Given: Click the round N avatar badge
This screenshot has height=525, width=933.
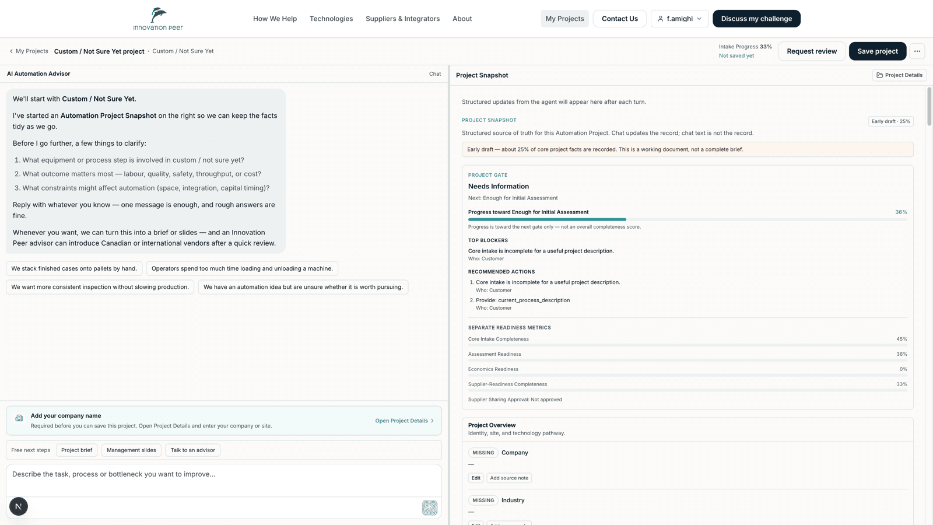Looking at the screenshot, I should pyautogui.click(x=19, y=506).
